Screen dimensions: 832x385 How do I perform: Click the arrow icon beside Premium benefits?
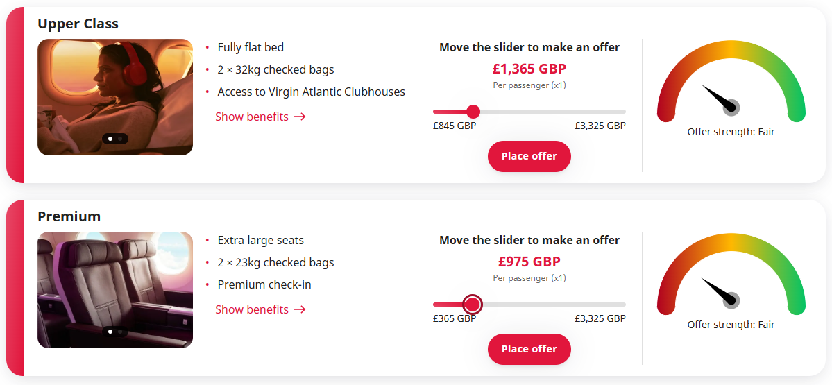(x=300, y=309)
